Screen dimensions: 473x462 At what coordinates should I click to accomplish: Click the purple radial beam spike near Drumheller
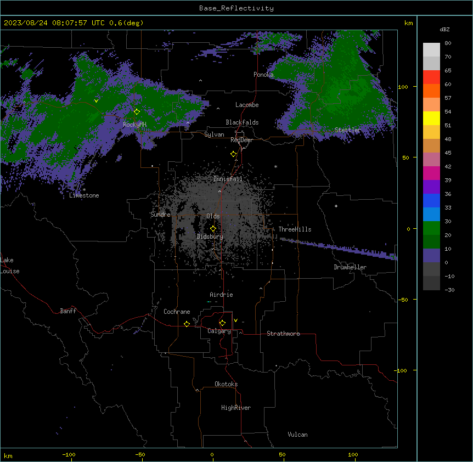[339, 248]
